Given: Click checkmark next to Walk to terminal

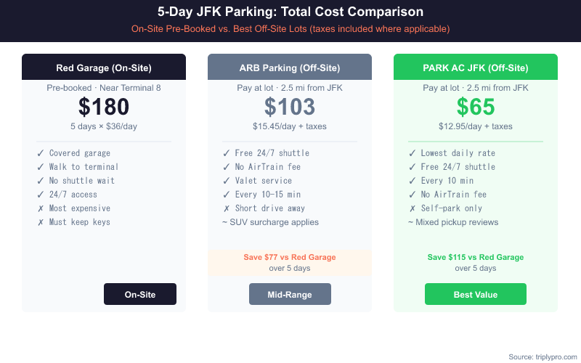Looking at the screenshot, I should tap(40, 167).
